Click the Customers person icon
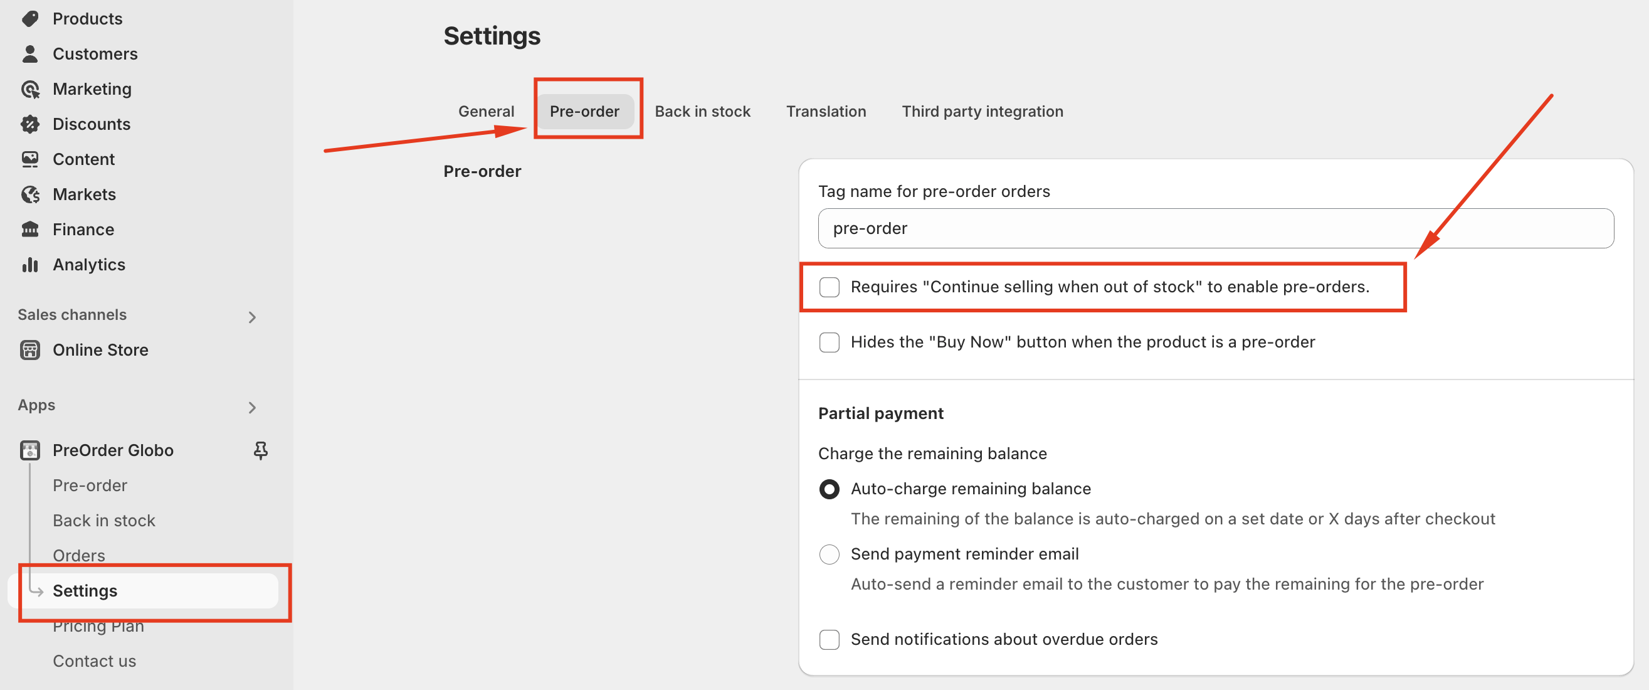The image size is (1649, 690). [29, 54]
